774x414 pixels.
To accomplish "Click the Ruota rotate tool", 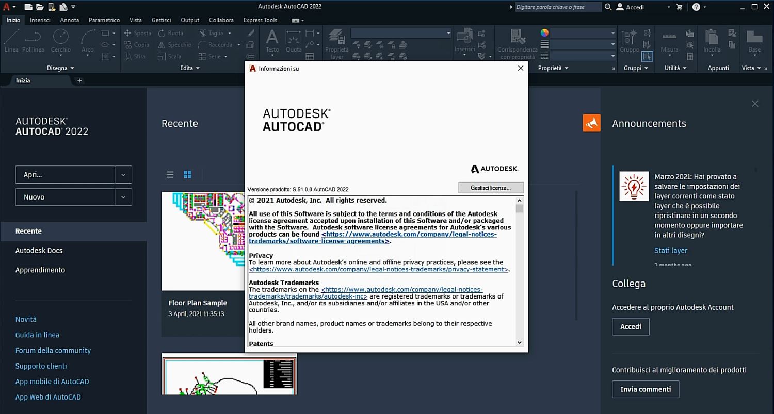I will pyautogui.click(x=171, y=33).
